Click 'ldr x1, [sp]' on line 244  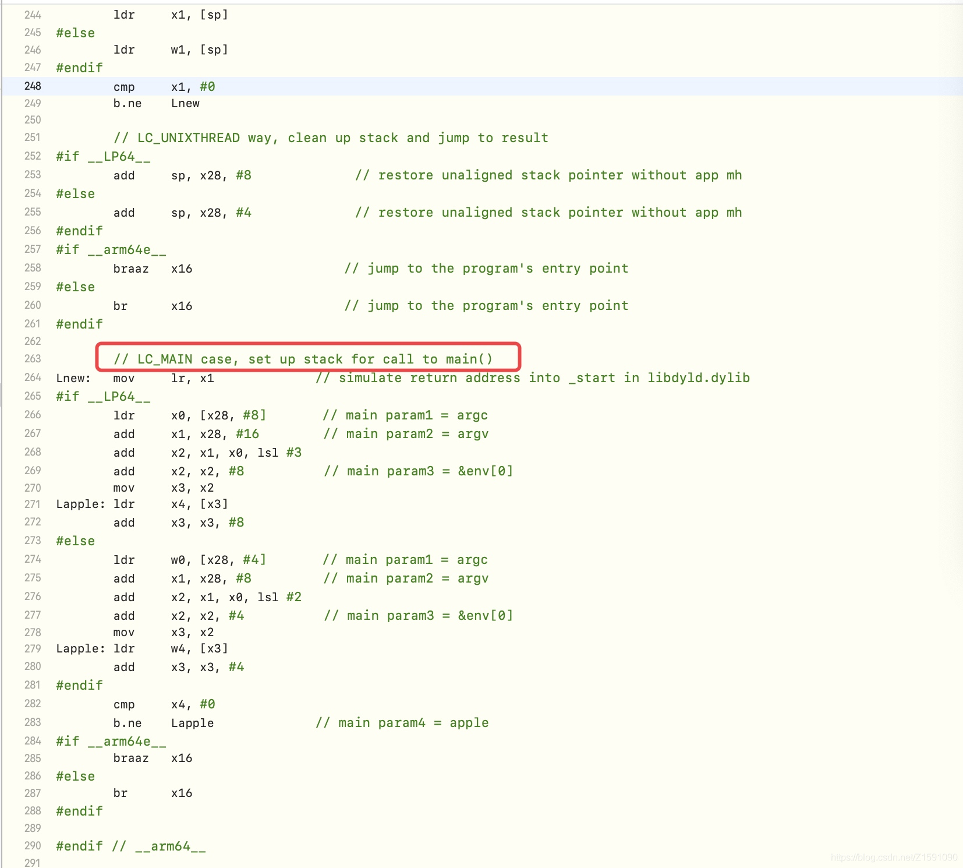click(x=171, y=15)
